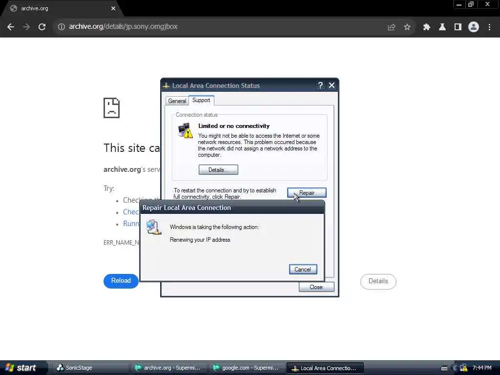
Task: Click the blue Reload button
Action: pyautogui.click(x=121, y=281)
